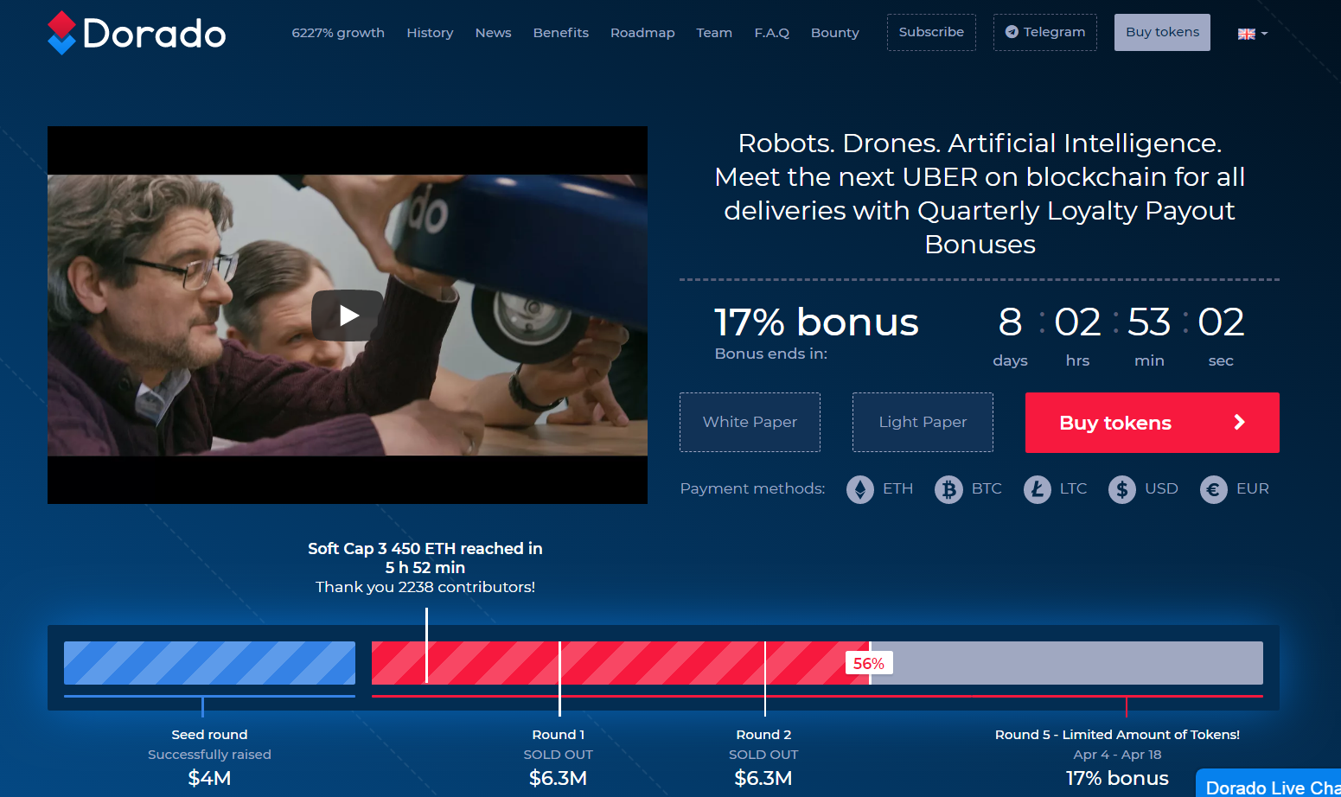Click the Bonus ends in label

770,354
